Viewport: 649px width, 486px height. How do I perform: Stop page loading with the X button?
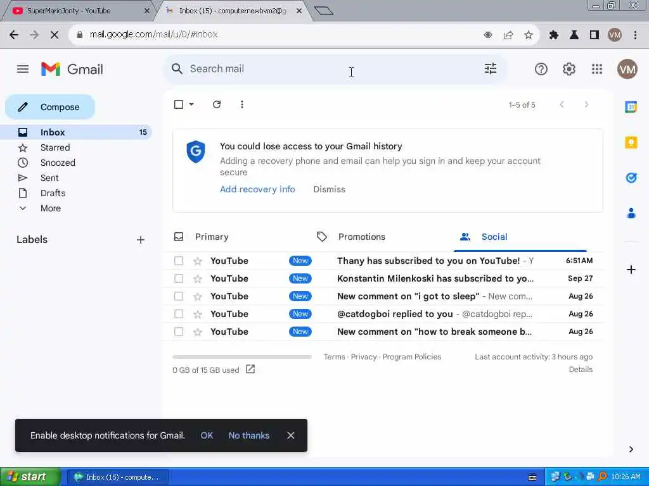[55, 35]
